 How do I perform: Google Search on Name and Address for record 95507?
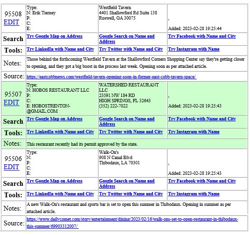coord(127,121)
